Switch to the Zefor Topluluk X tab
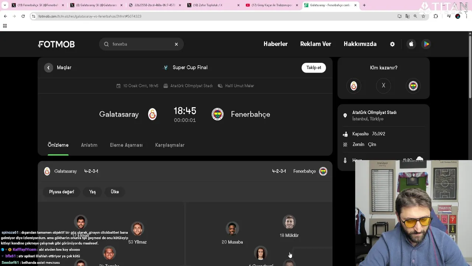 coord(213,5)
